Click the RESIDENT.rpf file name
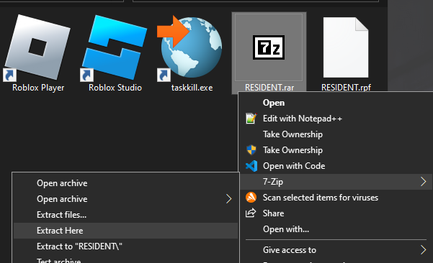This screenshot has height=263, width=433. pyautogui.click(x=346, y=88)
